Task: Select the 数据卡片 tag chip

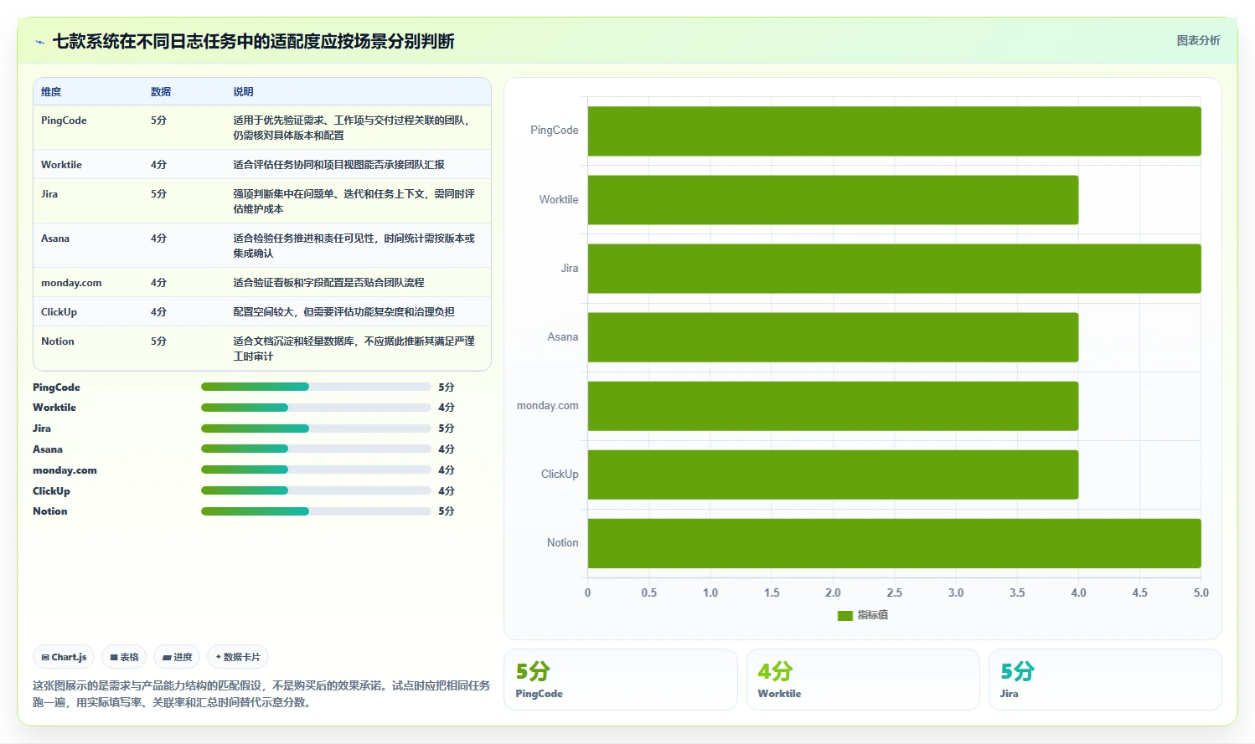Action: pyautogui.click(x=238, y=657)
